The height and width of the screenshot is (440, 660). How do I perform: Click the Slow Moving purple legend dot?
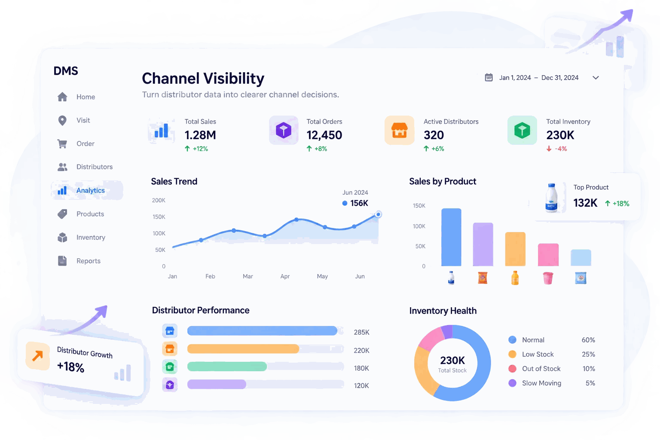coord(512,383)
